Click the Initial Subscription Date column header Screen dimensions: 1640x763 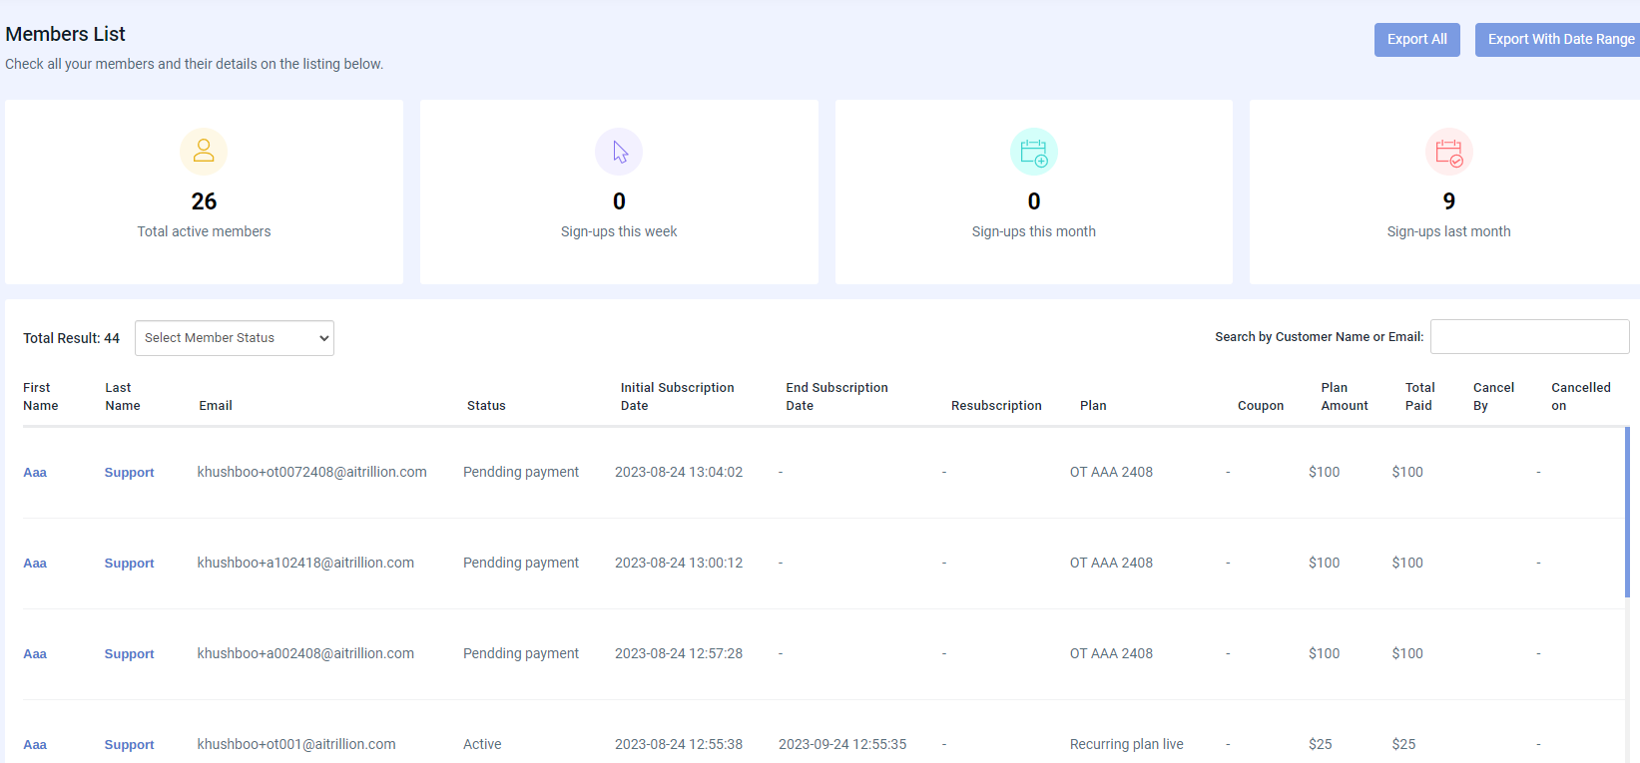[677, 397]
